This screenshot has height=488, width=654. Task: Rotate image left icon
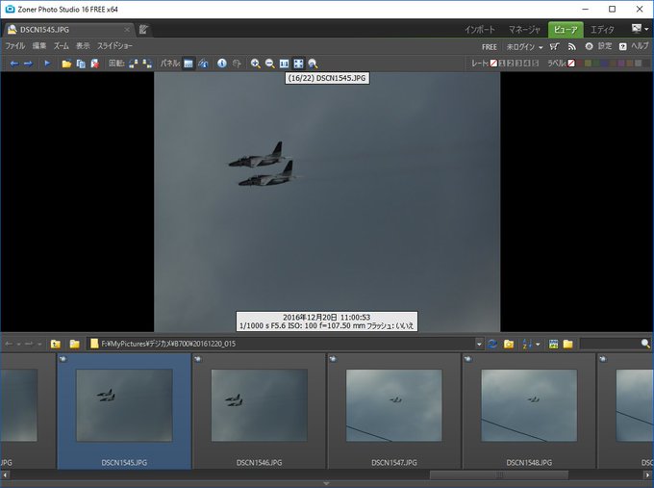coord(133,64)
